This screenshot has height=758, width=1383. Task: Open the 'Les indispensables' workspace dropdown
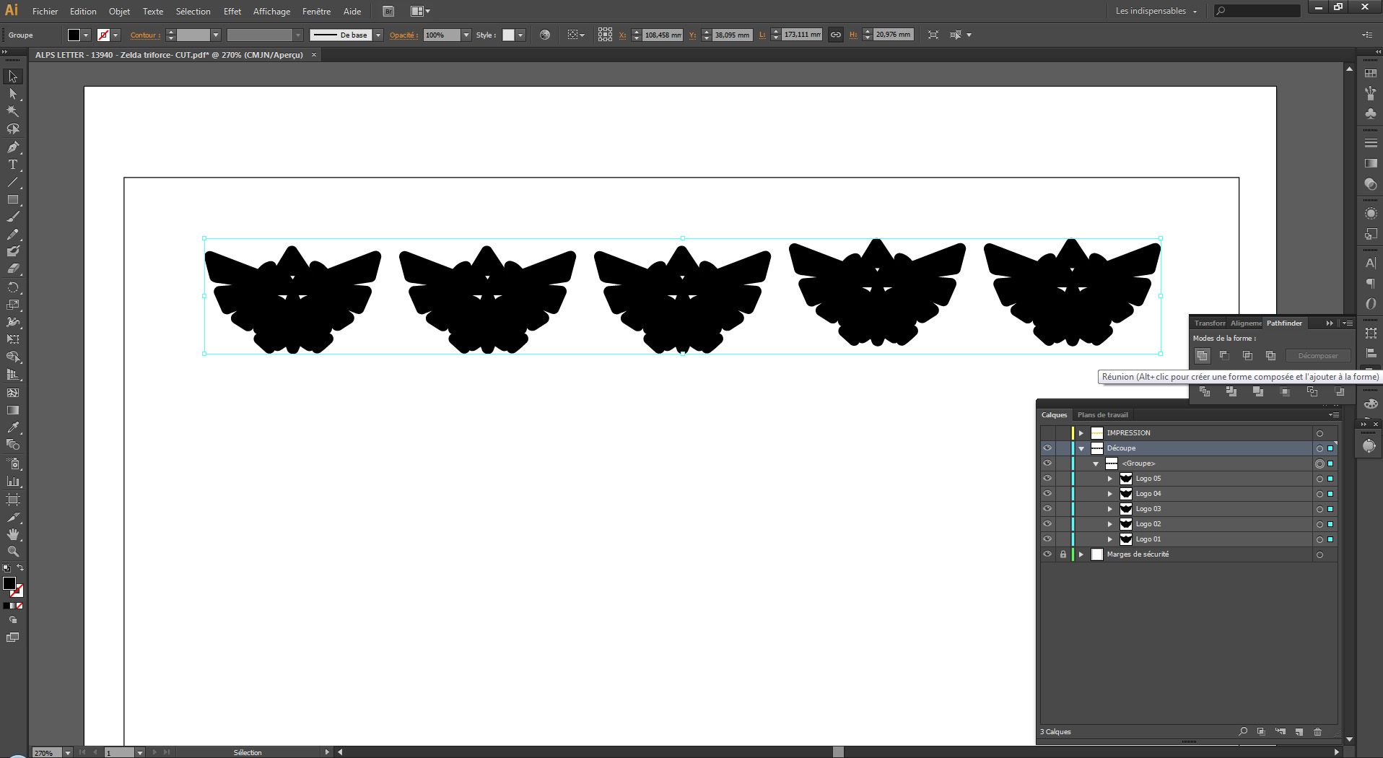point(1156,11)
